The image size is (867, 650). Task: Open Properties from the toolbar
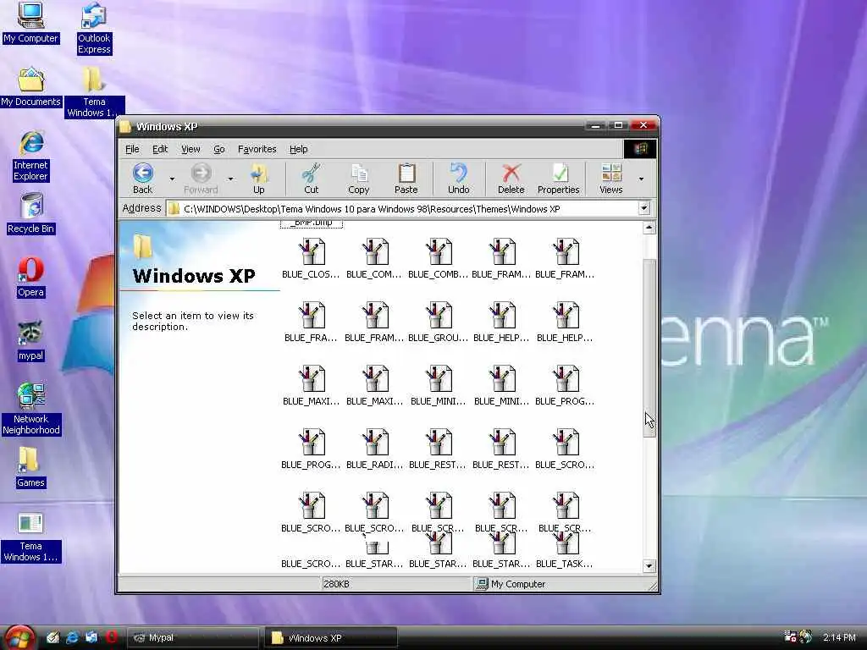559,178
